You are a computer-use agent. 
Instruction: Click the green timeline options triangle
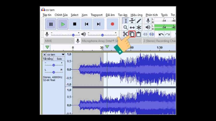click(x=47, y=47)
